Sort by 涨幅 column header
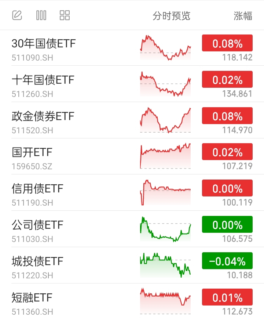The image size is (264, 318). click(x=243, y=16)
